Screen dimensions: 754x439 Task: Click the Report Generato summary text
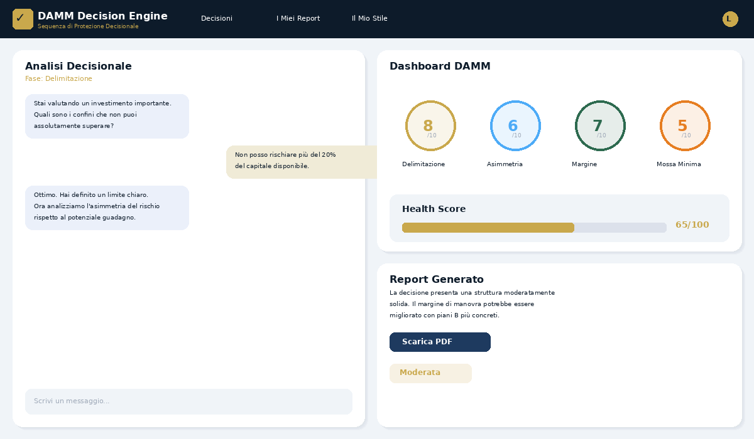tap(472, 304)
